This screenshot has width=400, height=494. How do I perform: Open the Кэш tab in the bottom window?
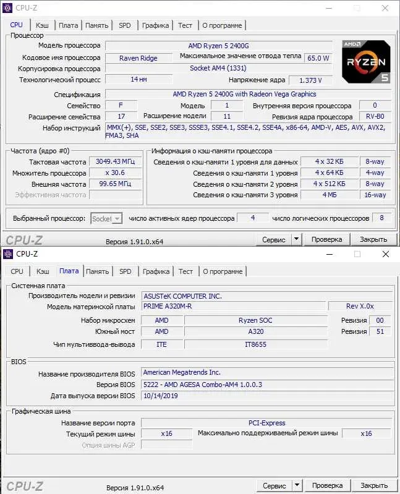43,271
